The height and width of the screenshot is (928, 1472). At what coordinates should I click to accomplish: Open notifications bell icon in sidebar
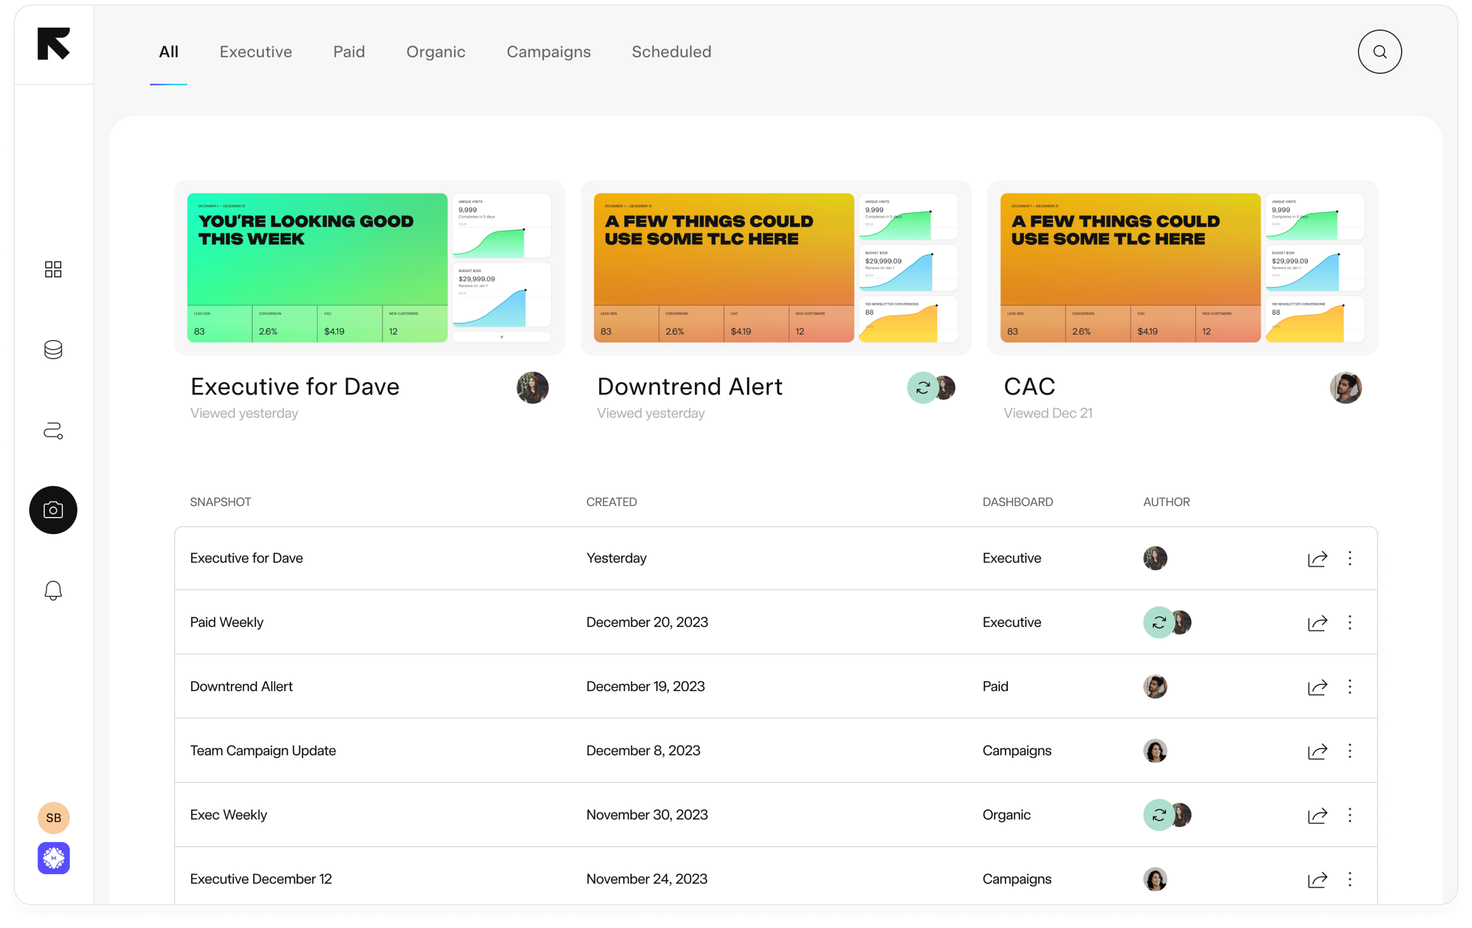pos(53,590)
